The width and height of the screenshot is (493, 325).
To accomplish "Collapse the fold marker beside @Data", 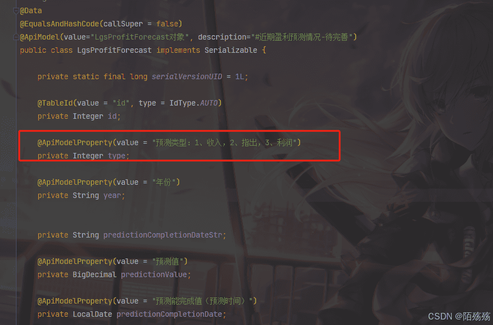I will [x=16, y=11].
